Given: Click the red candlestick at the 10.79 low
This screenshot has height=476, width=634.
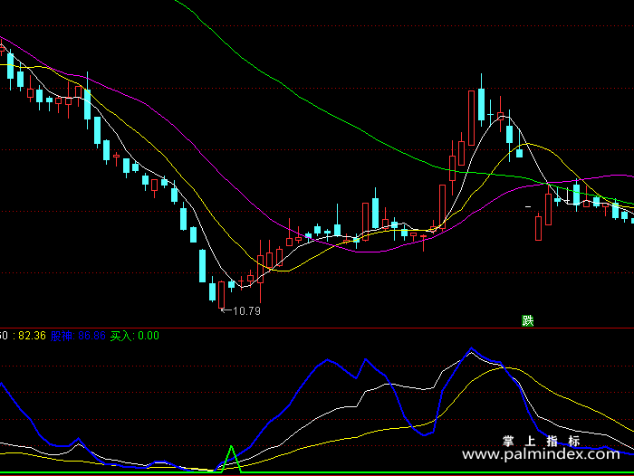Looking at the screenshot, I should (x=221, y=295).
